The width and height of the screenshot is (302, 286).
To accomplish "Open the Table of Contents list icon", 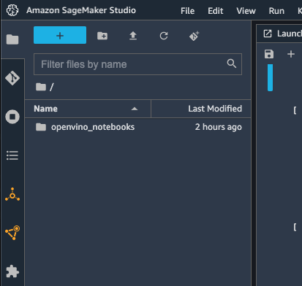I will (12, 155).
